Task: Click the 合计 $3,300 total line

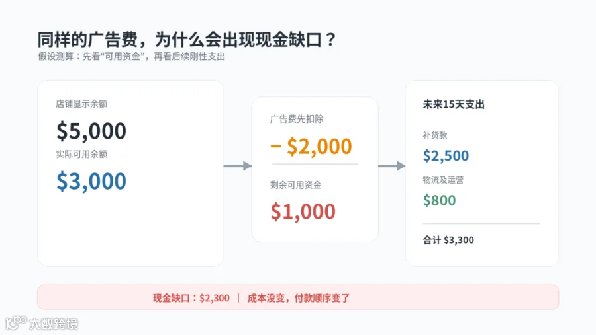Action: click(x=448, y=240)
